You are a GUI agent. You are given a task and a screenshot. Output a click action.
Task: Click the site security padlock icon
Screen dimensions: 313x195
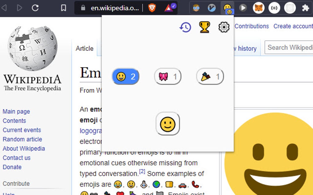(84, 8)
